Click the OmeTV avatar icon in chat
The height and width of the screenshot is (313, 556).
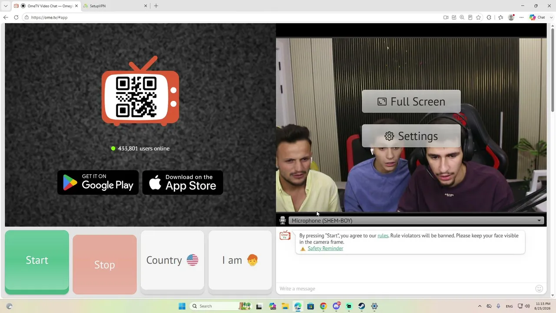pyautogui.click(x=285, y=236)
